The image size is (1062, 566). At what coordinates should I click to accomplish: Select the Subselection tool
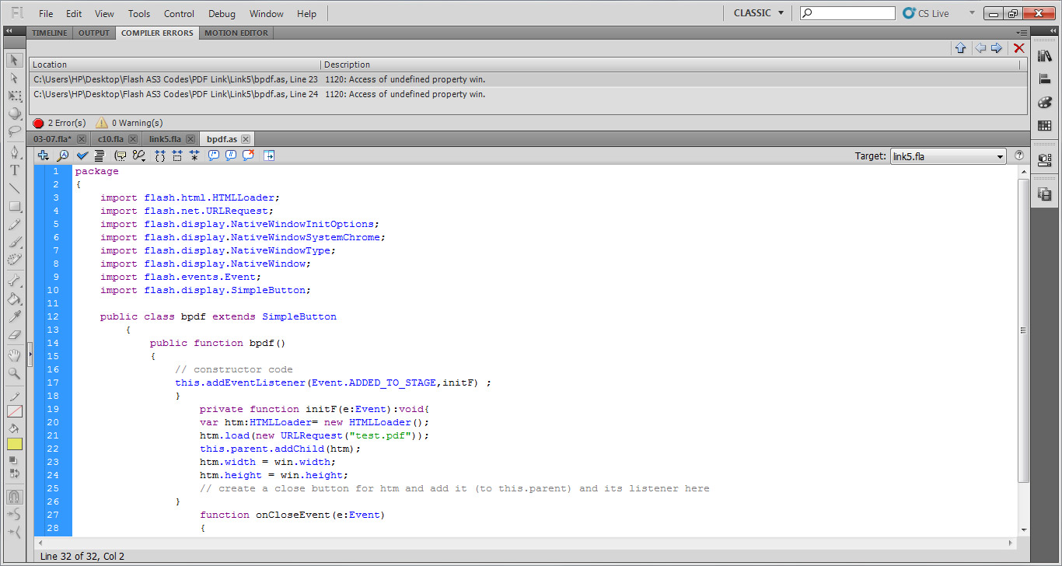point(14,78)
